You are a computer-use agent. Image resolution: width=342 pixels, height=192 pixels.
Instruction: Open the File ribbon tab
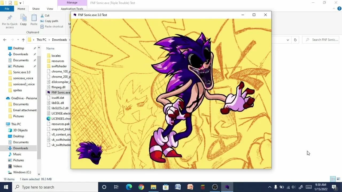(x=7, y=9)
